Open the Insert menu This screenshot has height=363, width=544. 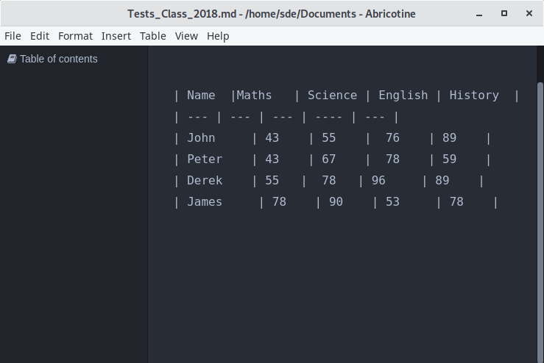116,36
